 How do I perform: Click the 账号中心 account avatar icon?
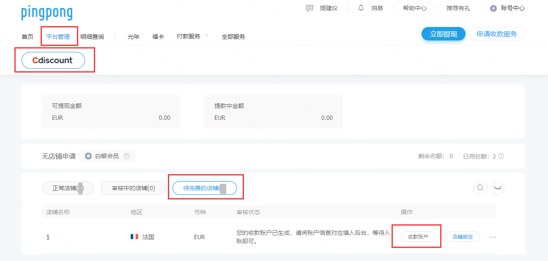(493, 8)
